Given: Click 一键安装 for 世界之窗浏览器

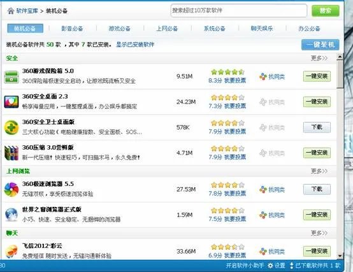Looking at the screenshot, I should [317, 215].
